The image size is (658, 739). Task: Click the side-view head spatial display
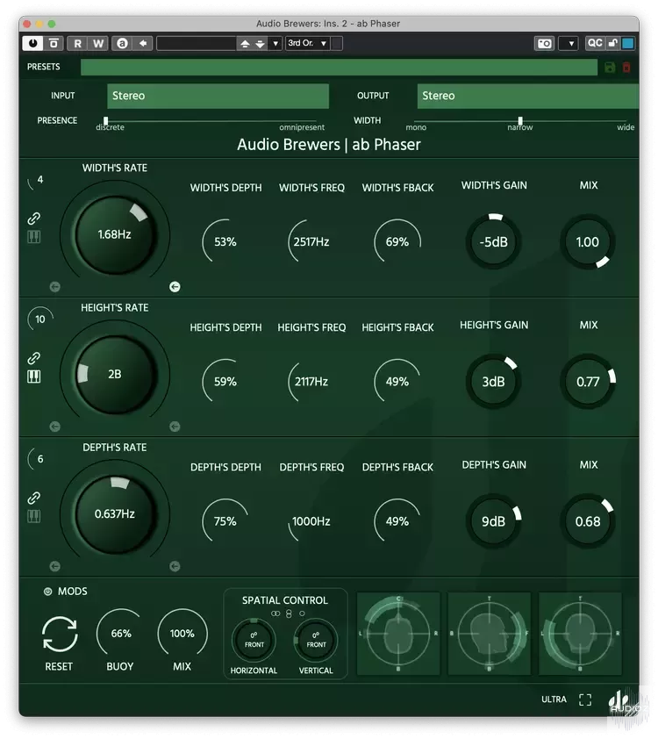tap(490, 634)
